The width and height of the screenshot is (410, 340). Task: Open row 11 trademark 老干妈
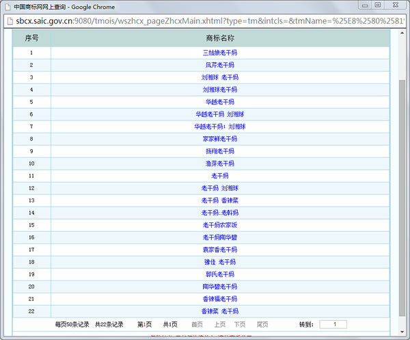pos(220,176)
